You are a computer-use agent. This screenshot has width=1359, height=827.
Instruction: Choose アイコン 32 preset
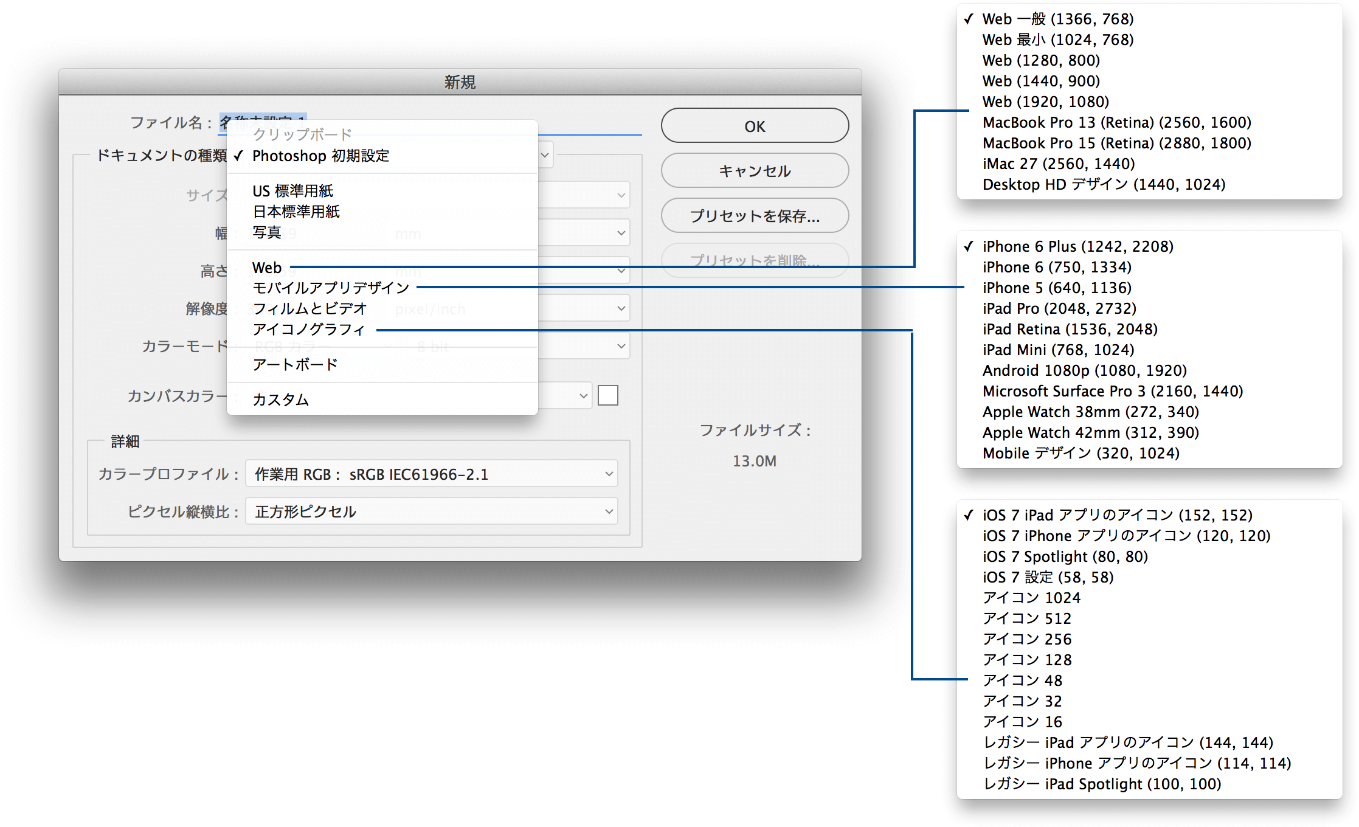[x=1149, y=701]
